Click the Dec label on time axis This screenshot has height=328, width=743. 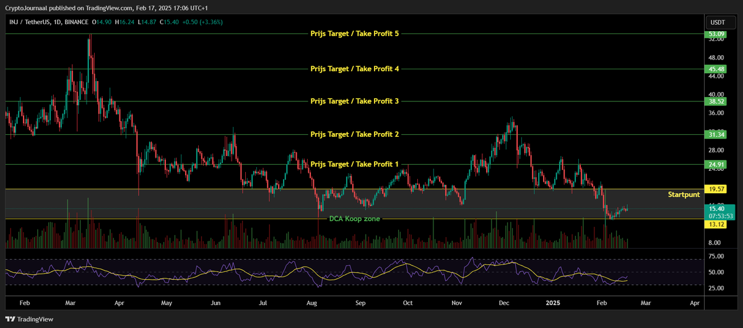click(504, 304)
